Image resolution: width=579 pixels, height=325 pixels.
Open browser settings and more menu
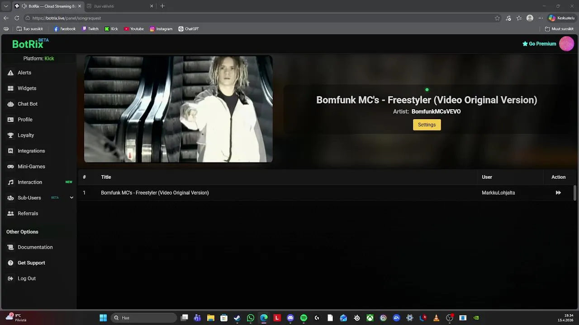click(x=540, y=18)
